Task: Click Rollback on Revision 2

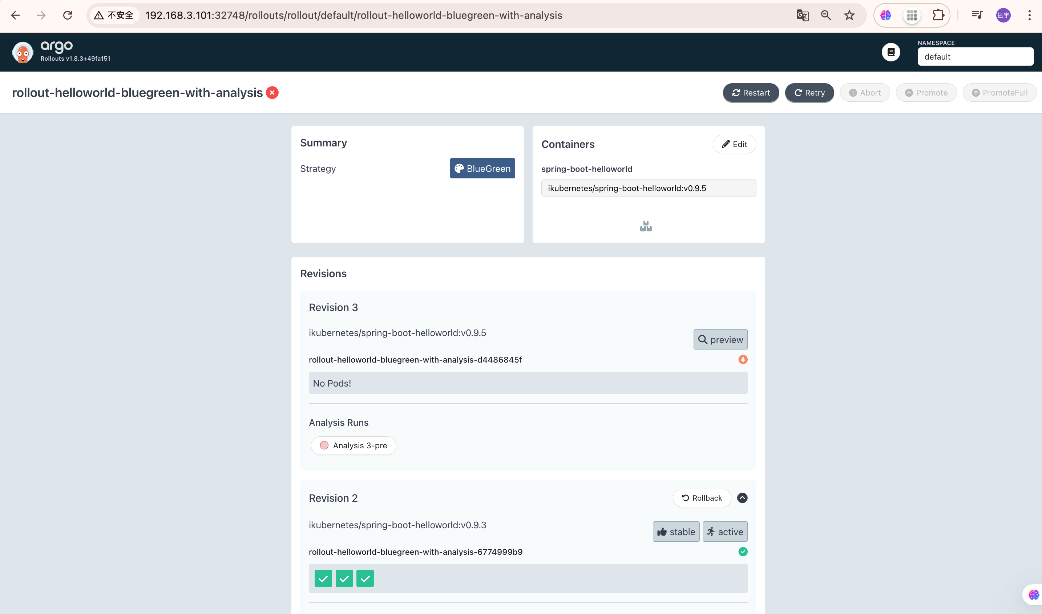Action: (x=702, y=498)
